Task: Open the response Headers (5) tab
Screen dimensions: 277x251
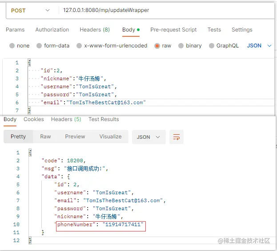Action: pyautogui.click(x=66, y=119)
